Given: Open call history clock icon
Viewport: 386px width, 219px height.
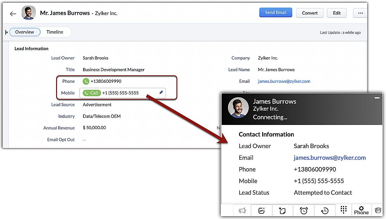Looking at the screenshot, I should click(x=325, y=210).
